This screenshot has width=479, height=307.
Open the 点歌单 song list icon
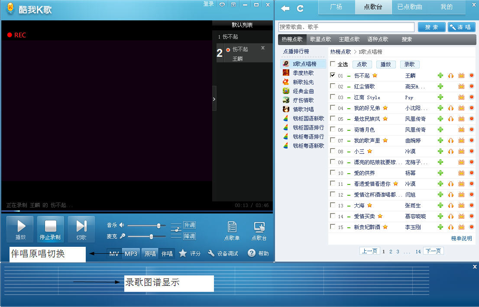[232, 230]
